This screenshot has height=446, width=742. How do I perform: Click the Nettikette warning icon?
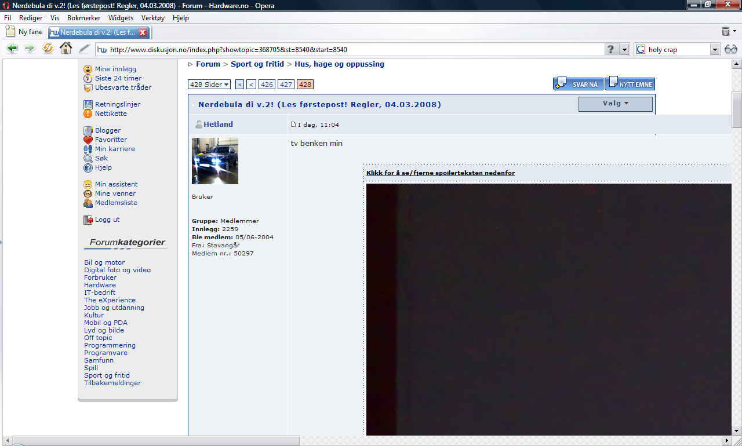88,114
